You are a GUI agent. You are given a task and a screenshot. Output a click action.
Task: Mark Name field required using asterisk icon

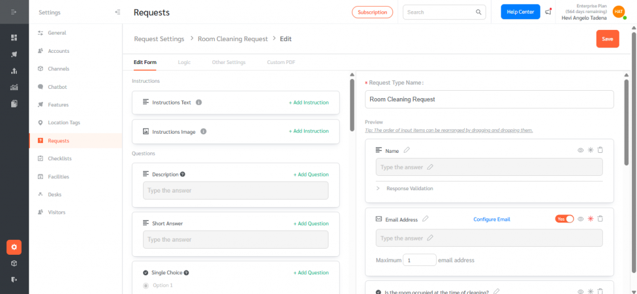coord(590,150)
